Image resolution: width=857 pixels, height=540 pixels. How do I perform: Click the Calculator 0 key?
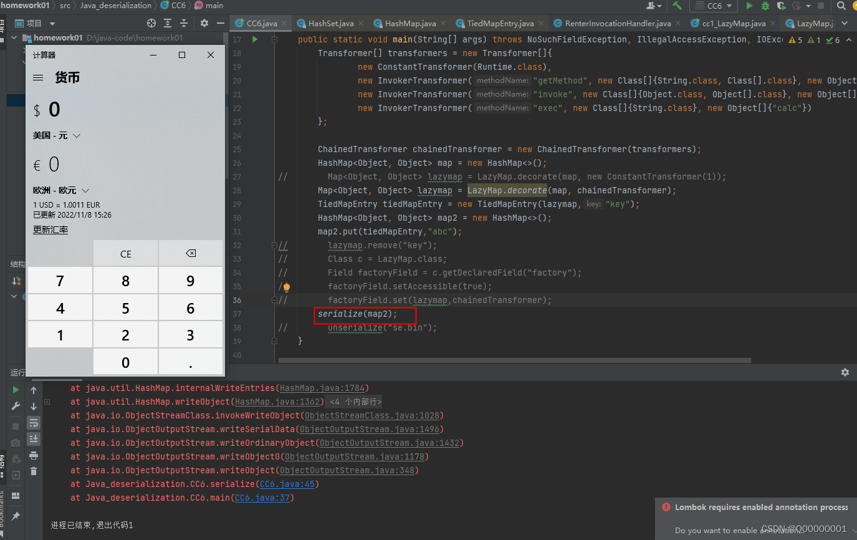126,362
